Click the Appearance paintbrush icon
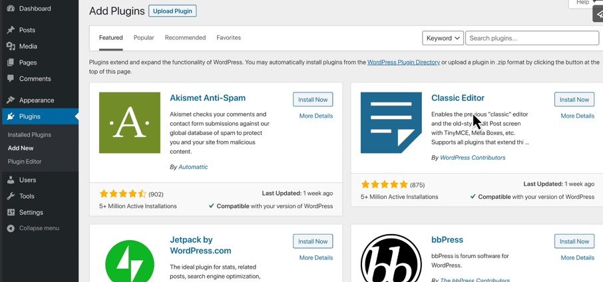Viewport: 603px width, 282px height. pyautogui.click(x=11, y=100)
